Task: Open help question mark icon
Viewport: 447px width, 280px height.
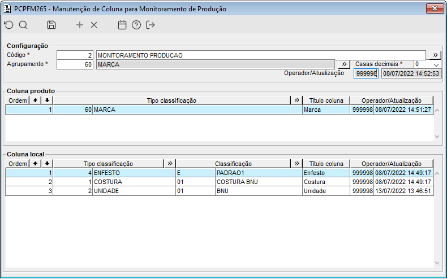Action: 136,25
